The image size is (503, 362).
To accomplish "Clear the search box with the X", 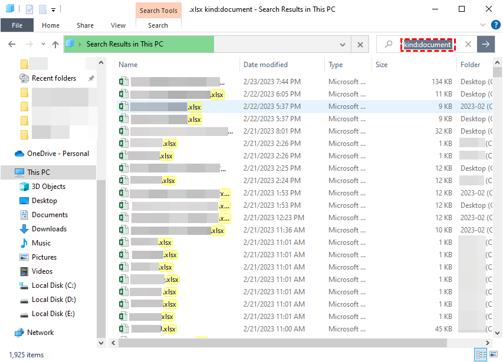I will tap(468, 44).
